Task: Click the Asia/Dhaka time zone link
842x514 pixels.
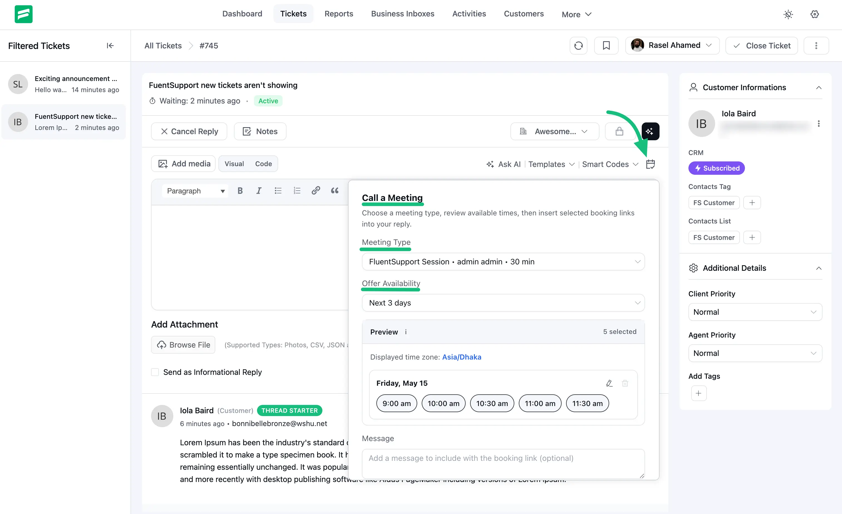Action: pos(462,357)
